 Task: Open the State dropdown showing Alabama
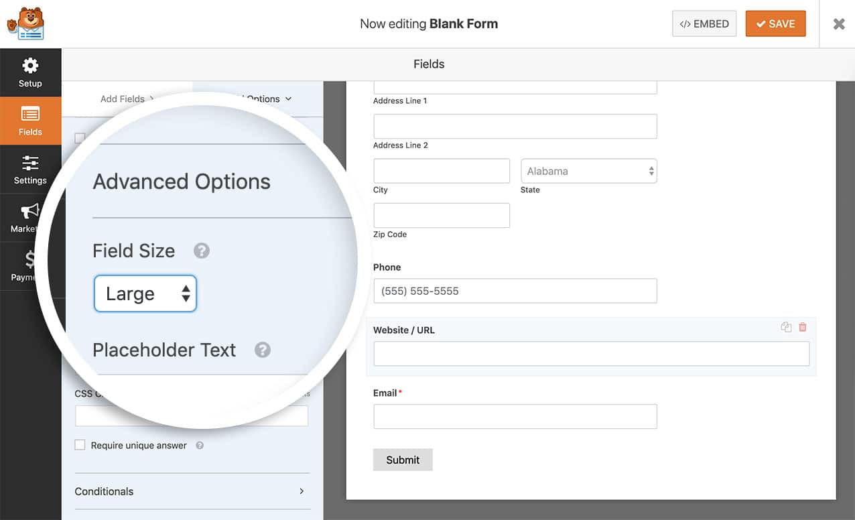588,171
